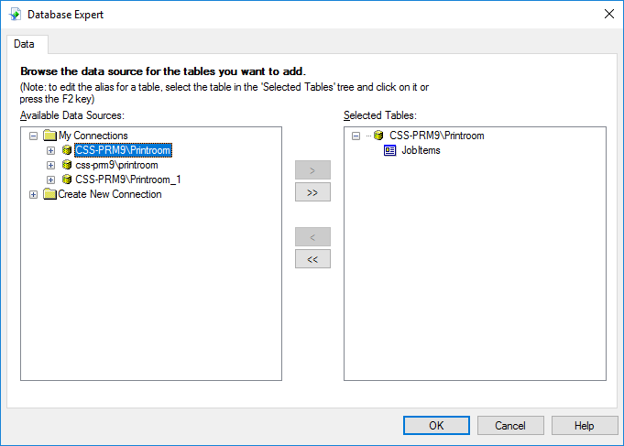Image resolution: width=624 pixels, height=446 pixels.
Task: Expand the lowercase css-prm9\printroom node
Action: [x=51, y=165]
